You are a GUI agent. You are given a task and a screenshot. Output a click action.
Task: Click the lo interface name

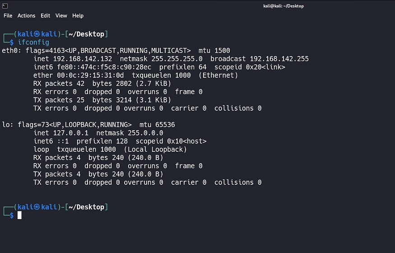pos(5,125)
